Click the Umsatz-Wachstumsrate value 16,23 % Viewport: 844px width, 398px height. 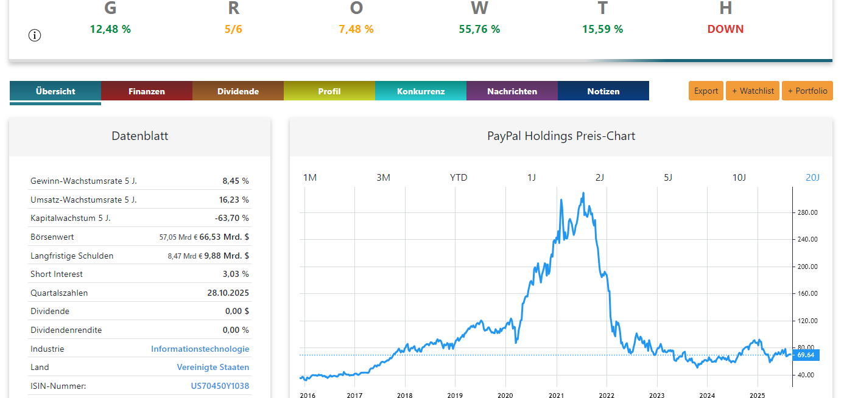234,200
